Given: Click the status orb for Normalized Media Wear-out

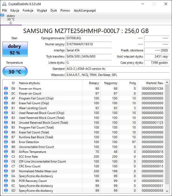Looking at the screenshot, I should click(x=6, y=171).
